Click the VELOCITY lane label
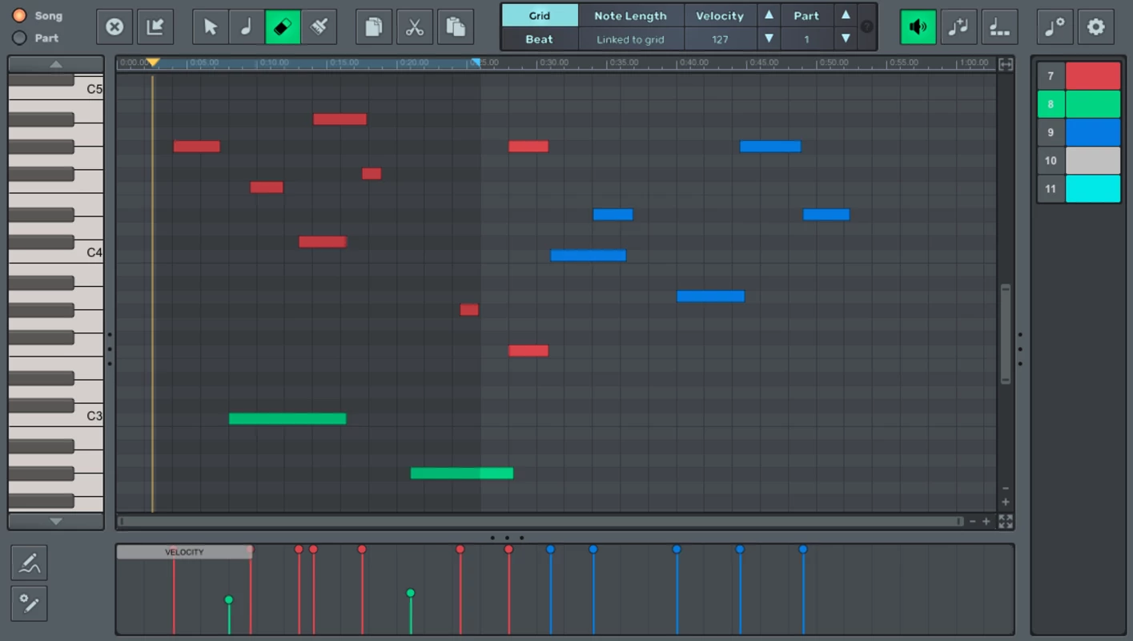Screen dimensions: 1133x641 [x=184, y=552]
